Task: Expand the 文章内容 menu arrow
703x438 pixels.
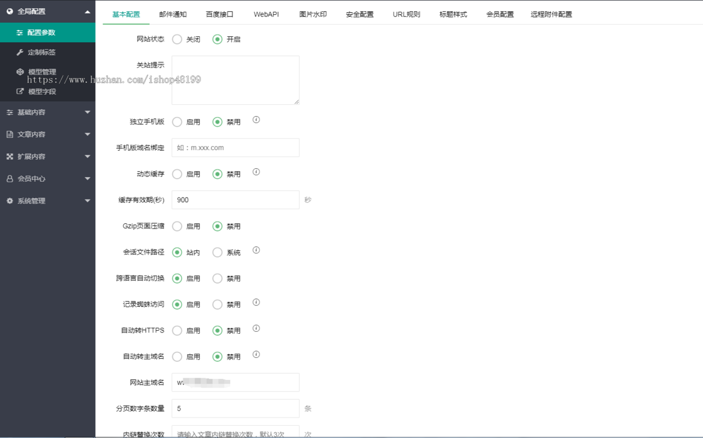Action: (87, 134)
